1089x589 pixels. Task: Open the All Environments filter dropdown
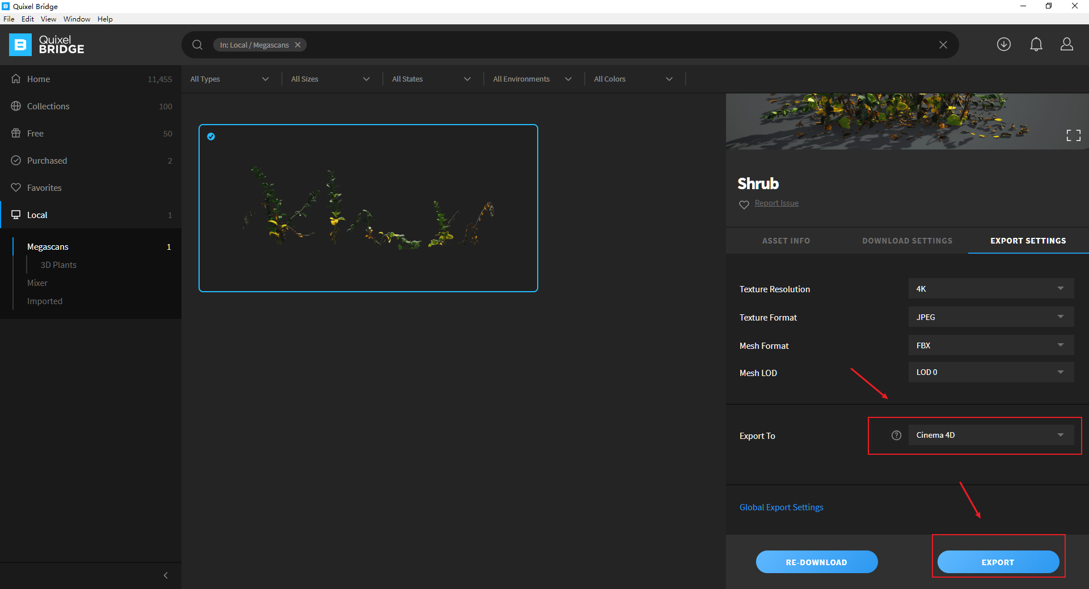[533, 79]
